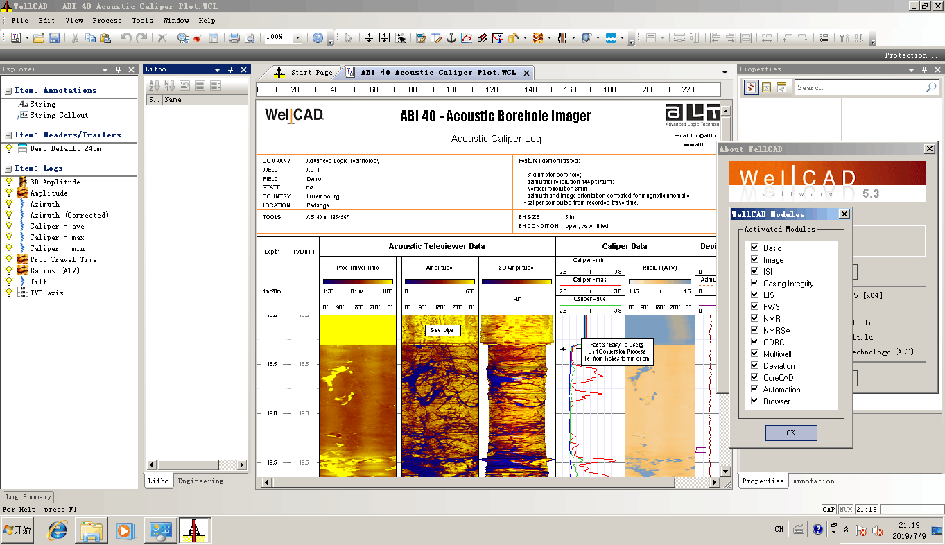Toggle the FWS module checkbox
The width and height of the screenshot is (945, 545).
(x=755, y=306)
